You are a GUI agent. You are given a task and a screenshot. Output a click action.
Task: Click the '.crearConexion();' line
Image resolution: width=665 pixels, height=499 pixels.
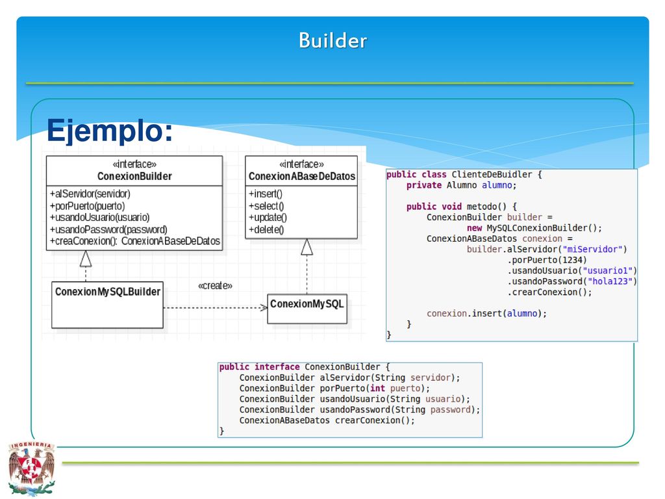click(549, 292)
